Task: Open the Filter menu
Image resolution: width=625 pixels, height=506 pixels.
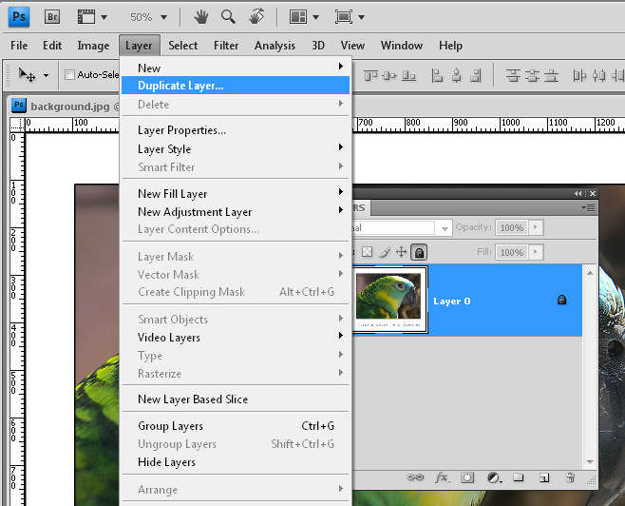Action: (226, 46)
